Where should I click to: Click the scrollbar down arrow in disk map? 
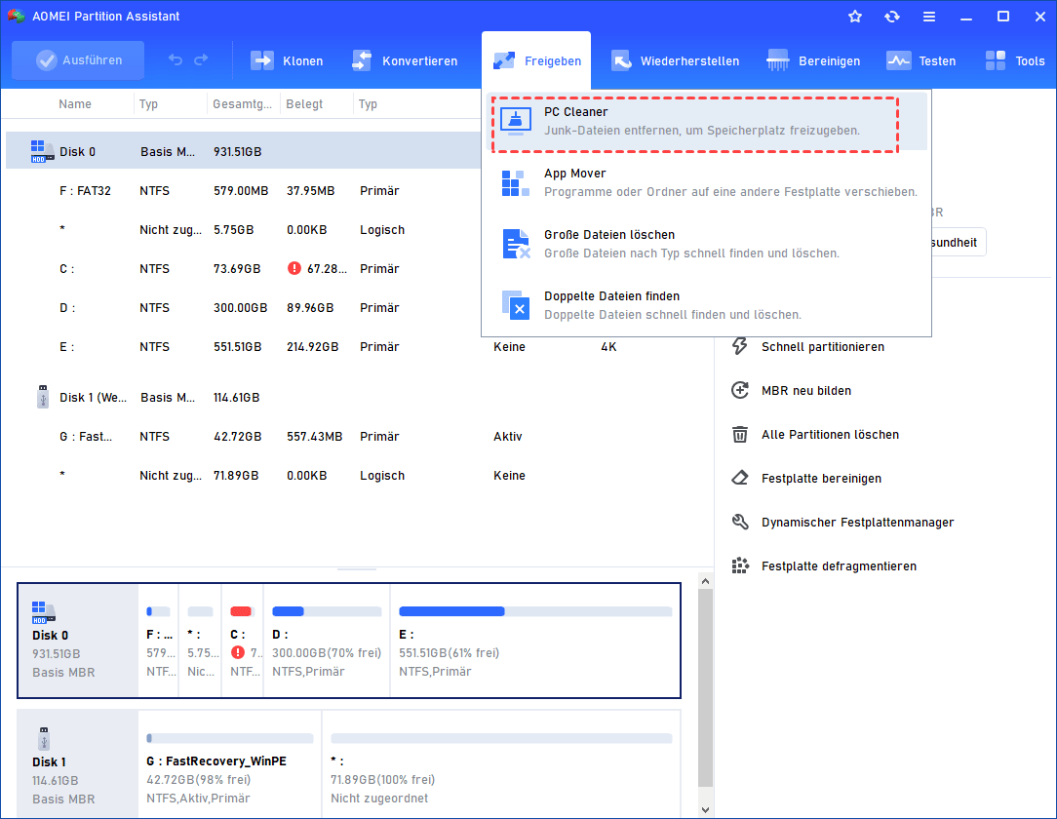pyautogui.click(x=705, y=809)
